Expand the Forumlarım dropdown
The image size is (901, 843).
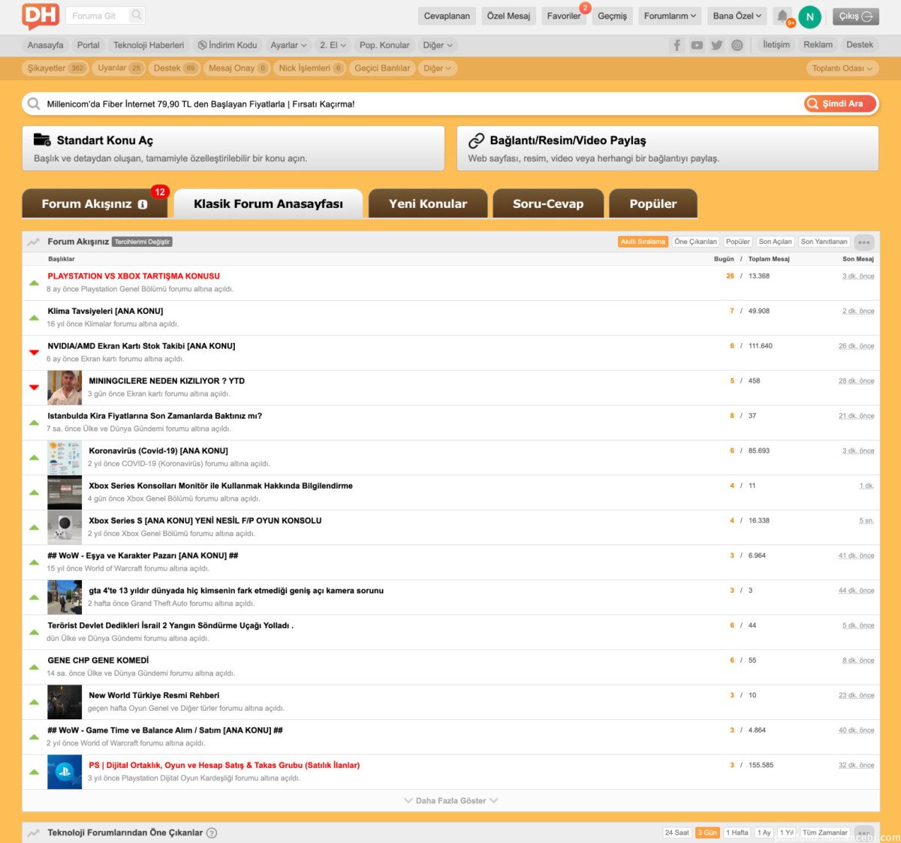tap(670, 16)
